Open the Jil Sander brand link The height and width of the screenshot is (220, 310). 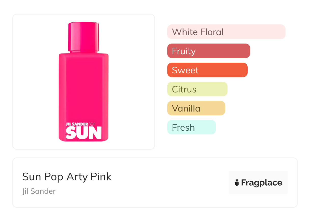click(39, 191)
